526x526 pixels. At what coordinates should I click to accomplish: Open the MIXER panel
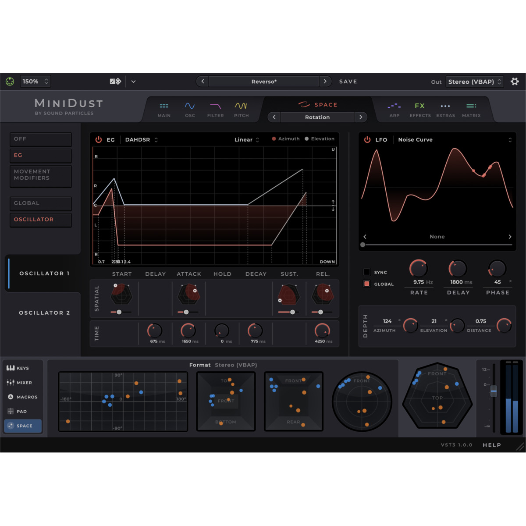pos(23,383)
